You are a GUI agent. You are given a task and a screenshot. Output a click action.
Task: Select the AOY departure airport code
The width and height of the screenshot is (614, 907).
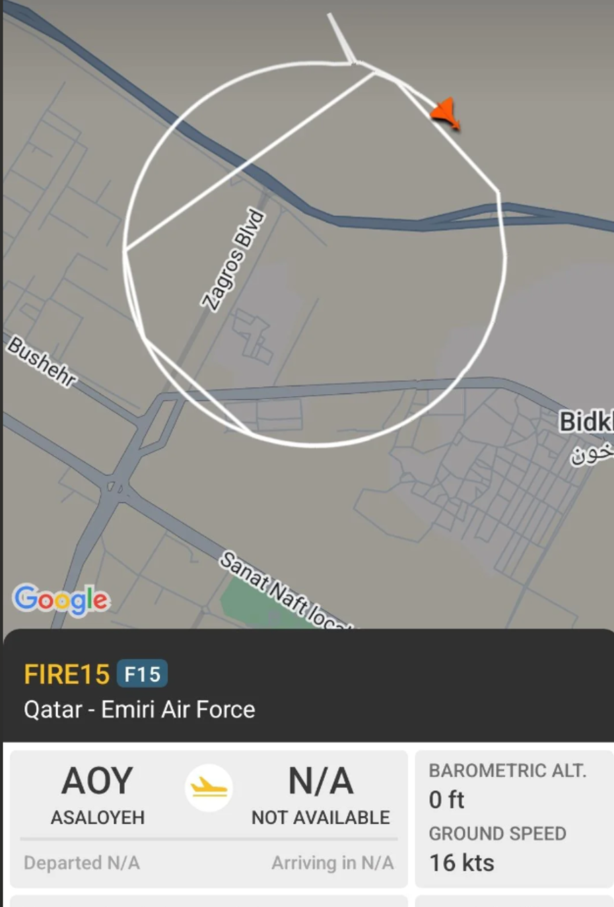[x=98, y=781]
